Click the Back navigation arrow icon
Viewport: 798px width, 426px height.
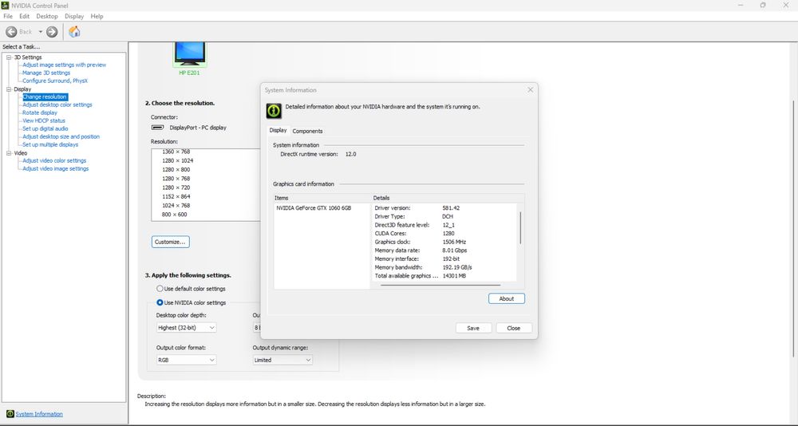coord(11,32)
